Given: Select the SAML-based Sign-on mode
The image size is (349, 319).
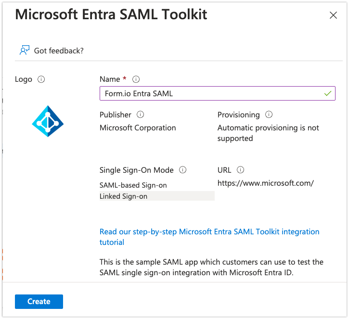Looking at the screenshot, I should pos(133,185).
